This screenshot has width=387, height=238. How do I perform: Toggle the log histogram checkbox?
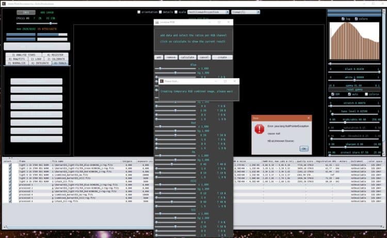pyautogui.click(x=343, y=19)
